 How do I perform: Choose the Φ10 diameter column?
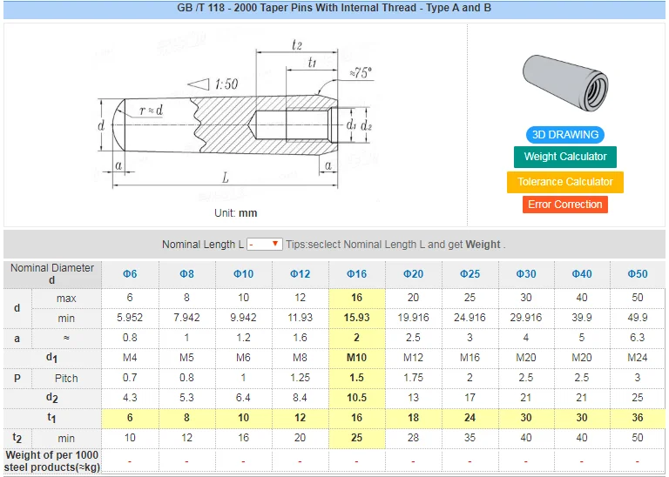(243, 274)
